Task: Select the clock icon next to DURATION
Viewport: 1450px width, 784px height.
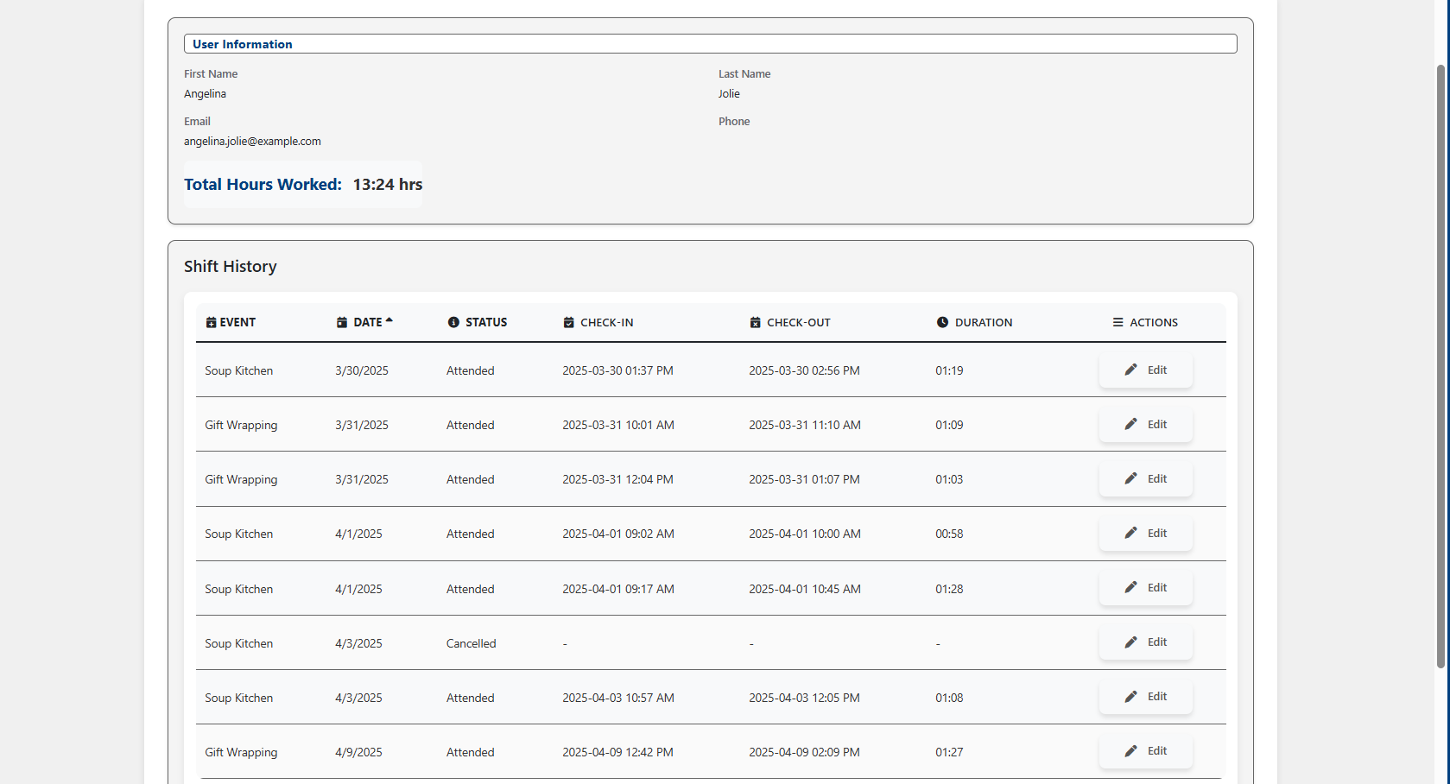Action: coord(942,322)
